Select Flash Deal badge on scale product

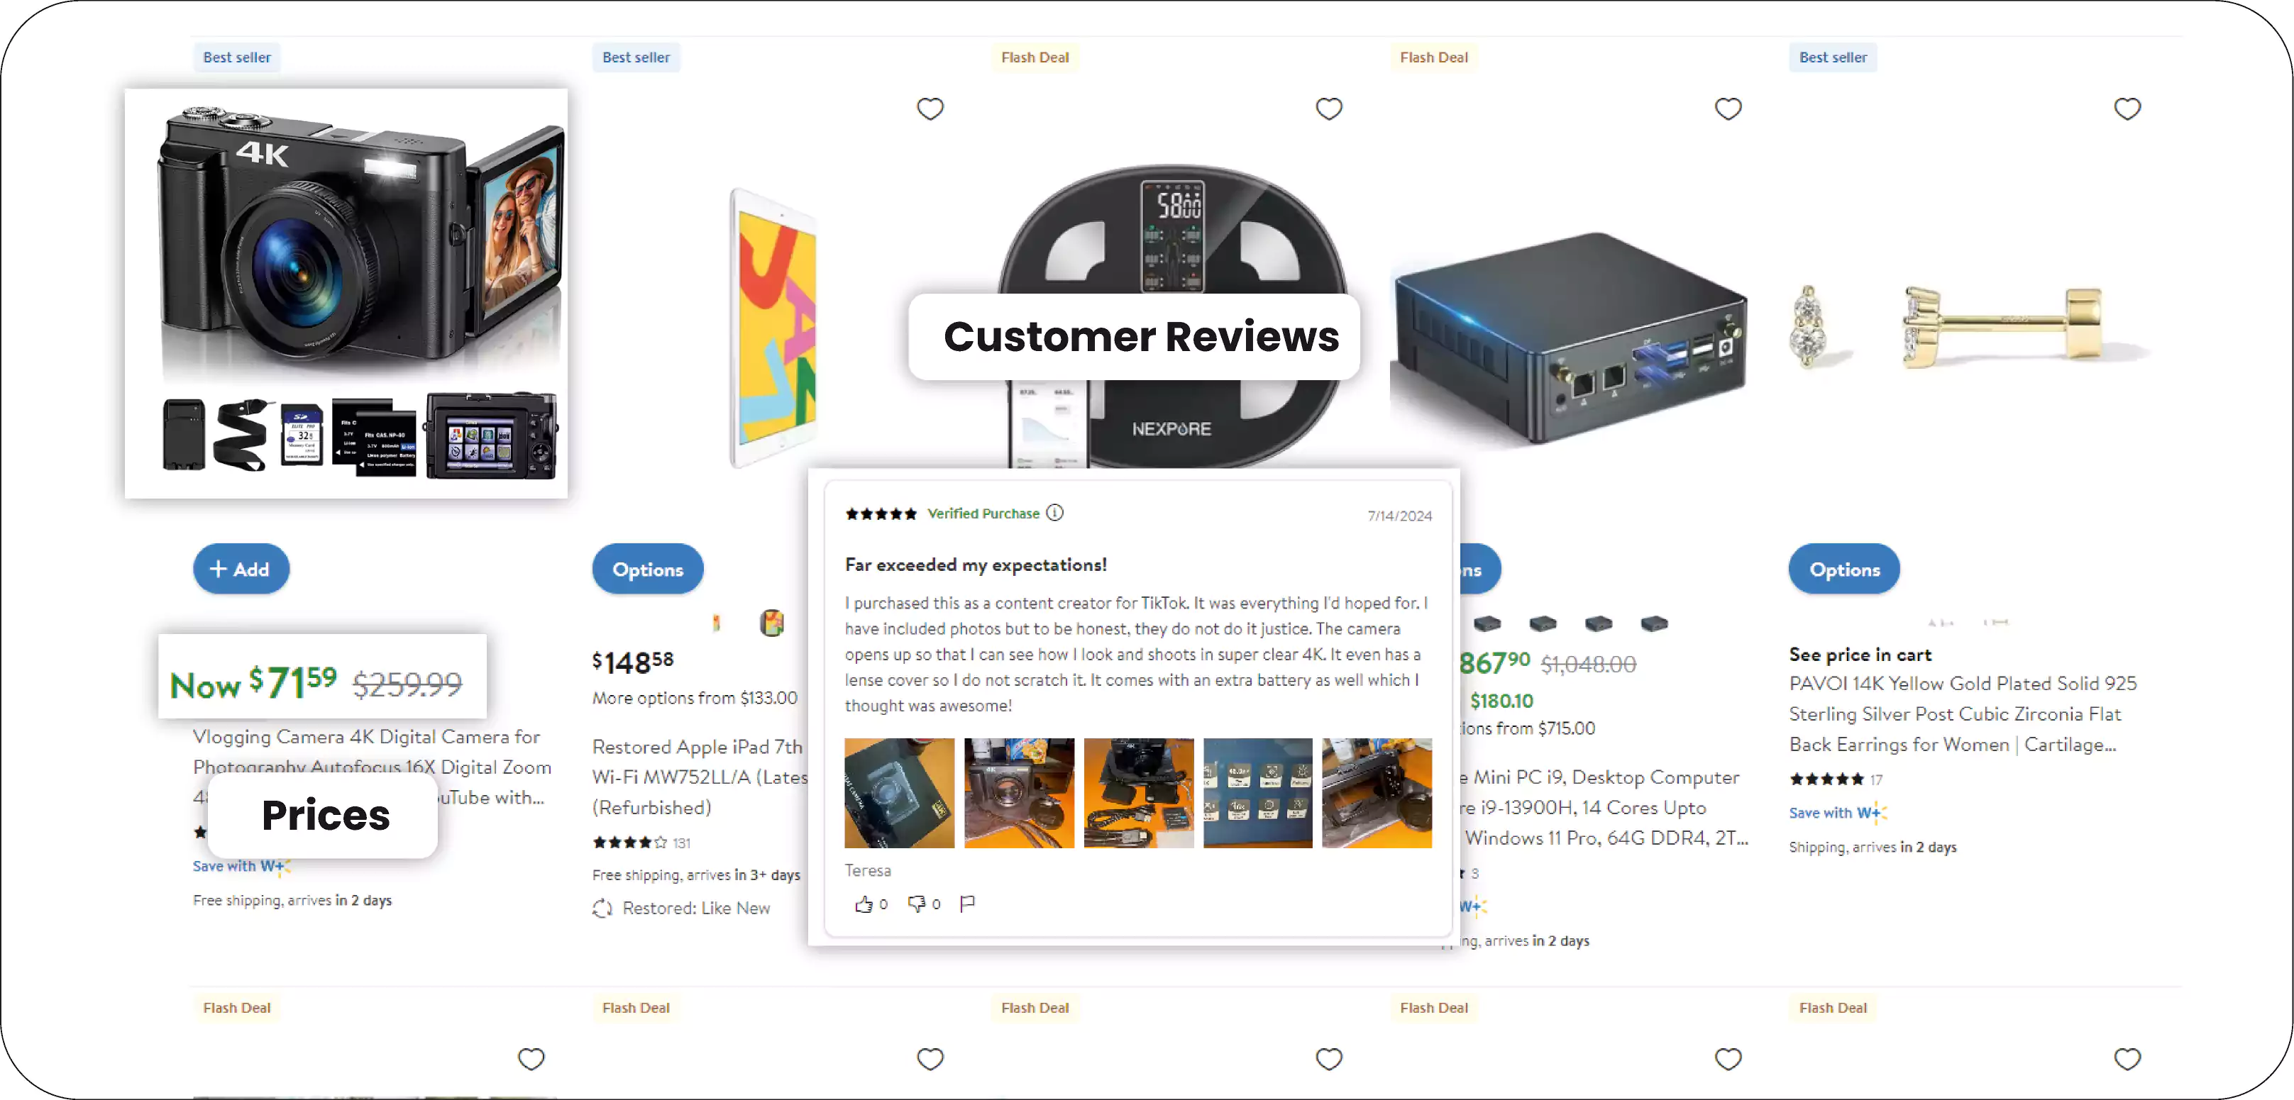[1035, 57]
